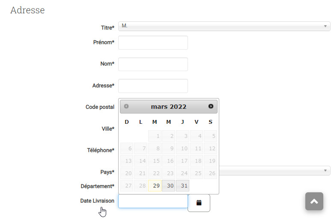Click into the Prénom input field
334x221 pixels.
click(153, 43)
